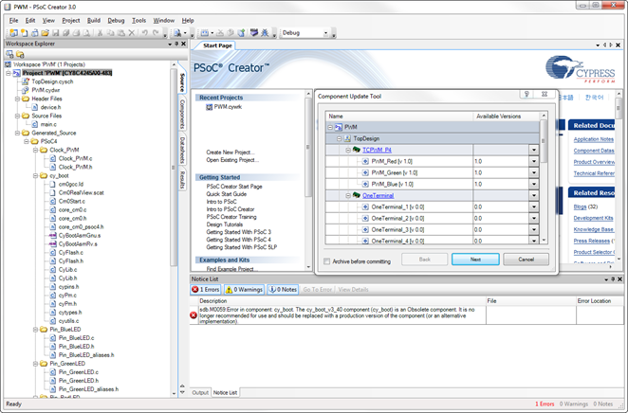Click the New Project toolbar icon
628x413 pixels.
13,33
